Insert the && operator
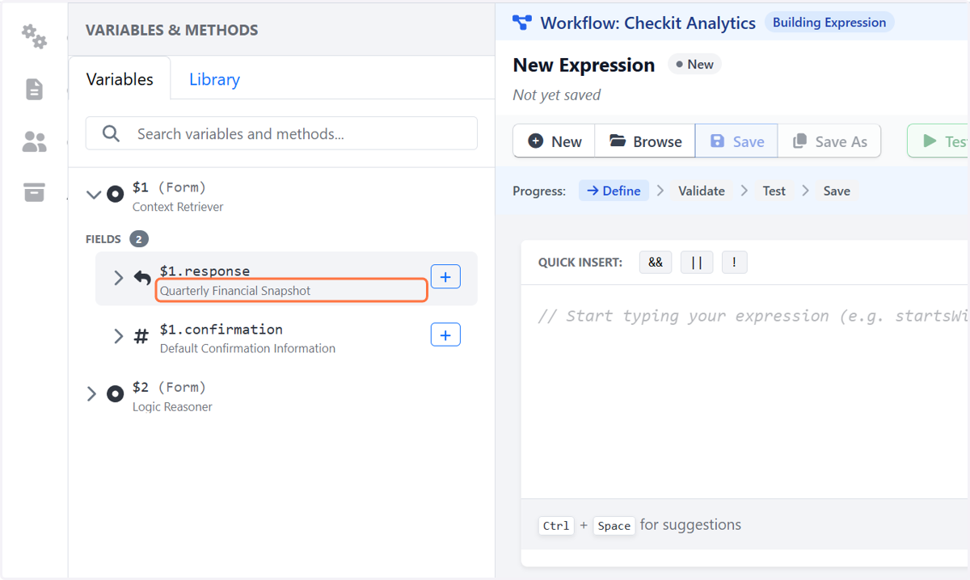Image resolution: width=970 pixels, height=580 pixels. [x=656, y=263]
